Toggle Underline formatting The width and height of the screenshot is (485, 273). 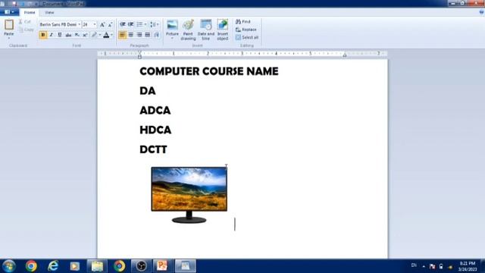click(60, 35)
